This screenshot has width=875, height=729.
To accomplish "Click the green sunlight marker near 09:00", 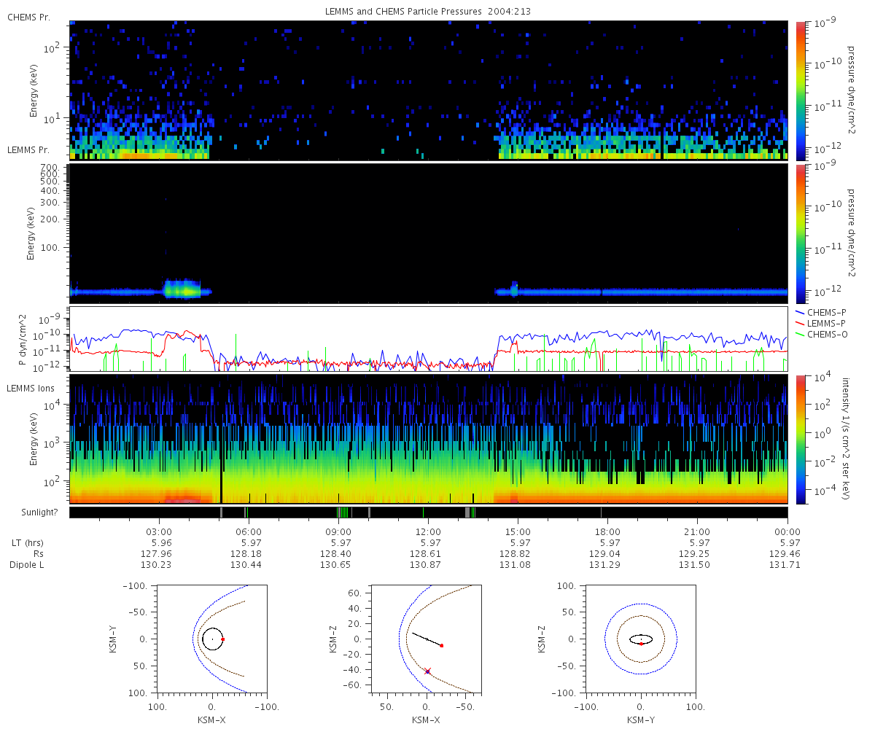I will 343,512.
